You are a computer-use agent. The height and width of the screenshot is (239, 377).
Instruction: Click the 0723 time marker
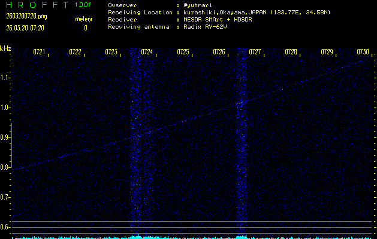[111, 52]
